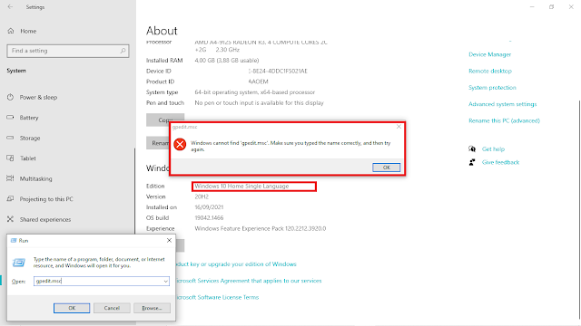Click the Give feedback link
Viewport: 581px width, 326px height.
pos(500,162)
